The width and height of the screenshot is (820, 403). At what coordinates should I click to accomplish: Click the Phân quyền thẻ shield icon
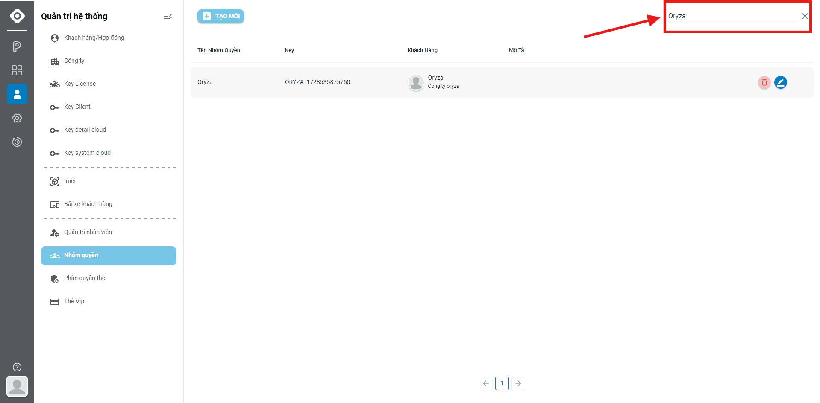pyautogui.click(x=55, y=279)
